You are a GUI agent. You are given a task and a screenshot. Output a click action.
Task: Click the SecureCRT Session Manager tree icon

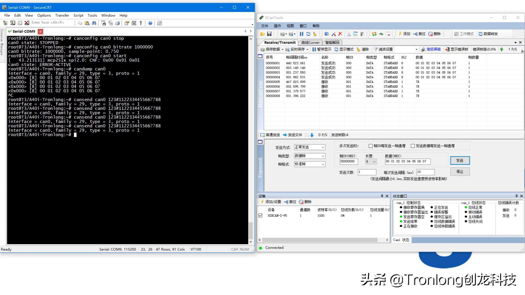pos(5,23)
